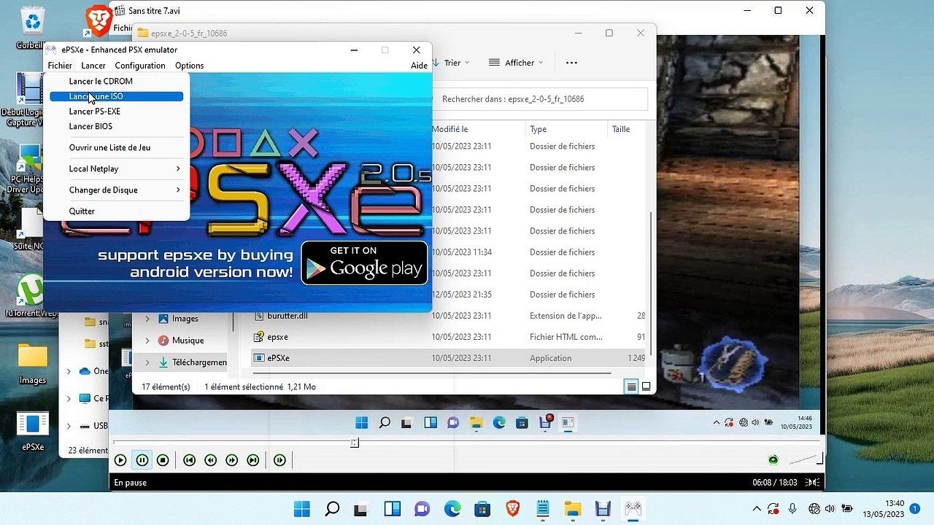Image resolution: width=934 pixels, height=525 pixels.
Task: Open the Options menu in ePSXe
Action: pyautogui.click(x=189, y=66)
